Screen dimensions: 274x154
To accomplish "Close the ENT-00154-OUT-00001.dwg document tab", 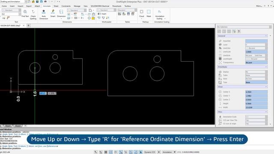I will pyautogui.click(x=24, y=26).
